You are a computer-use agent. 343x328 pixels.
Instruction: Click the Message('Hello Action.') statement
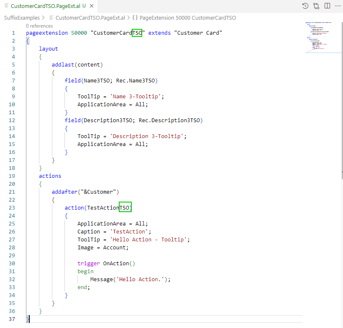[131, 279]
